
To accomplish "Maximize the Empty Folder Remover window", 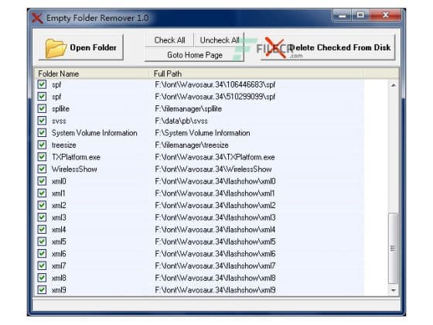I will (360, 15).
